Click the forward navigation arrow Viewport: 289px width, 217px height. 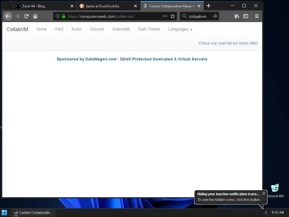click(17, 16)
